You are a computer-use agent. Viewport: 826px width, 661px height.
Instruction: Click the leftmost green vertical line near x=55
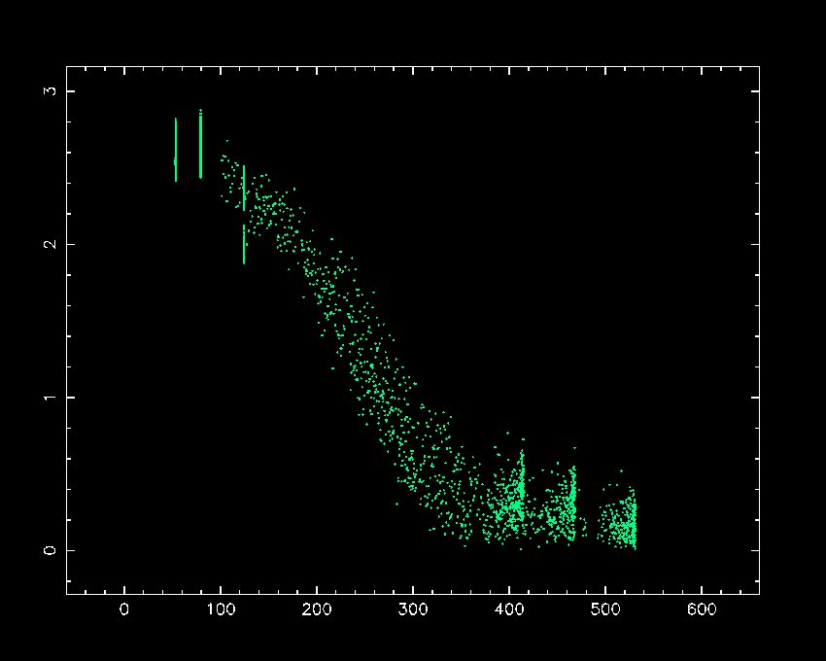click(176, 150)
